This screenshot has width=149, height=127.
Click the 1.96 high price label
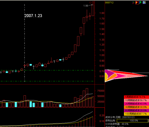tap(86, 6)
